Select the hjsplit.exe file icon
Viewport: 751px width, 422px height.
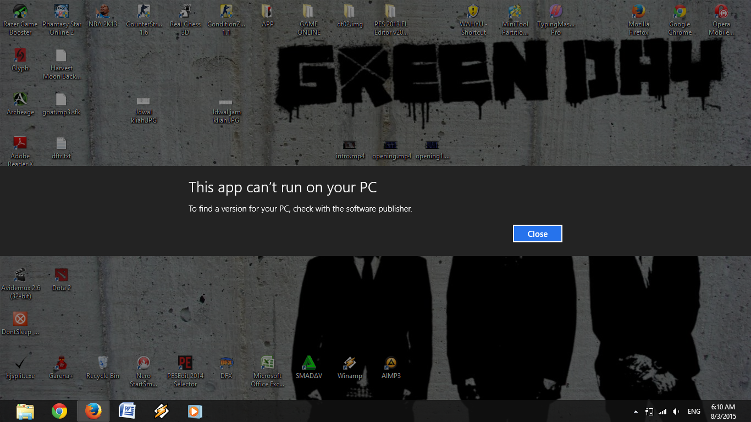tap(20, 368)
